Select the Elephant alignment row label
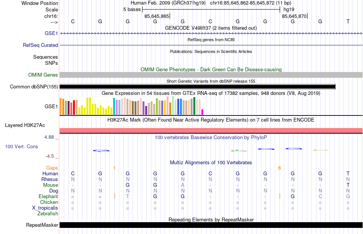 click(x=48, y=196)
